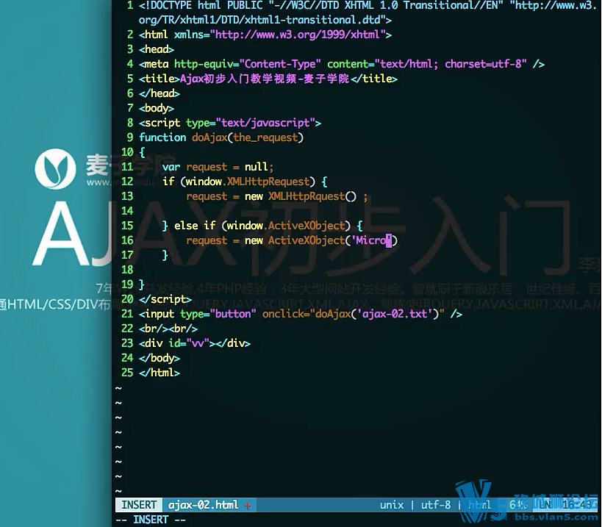Click the closing body tag on line 24
The width and height of the screenshot is (602, 527).
(x=160, y=358)
